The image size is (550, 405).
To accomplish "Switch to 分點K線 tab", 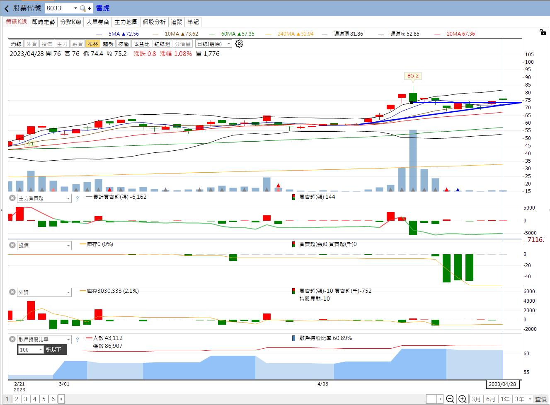I will [x=71, y=22].
